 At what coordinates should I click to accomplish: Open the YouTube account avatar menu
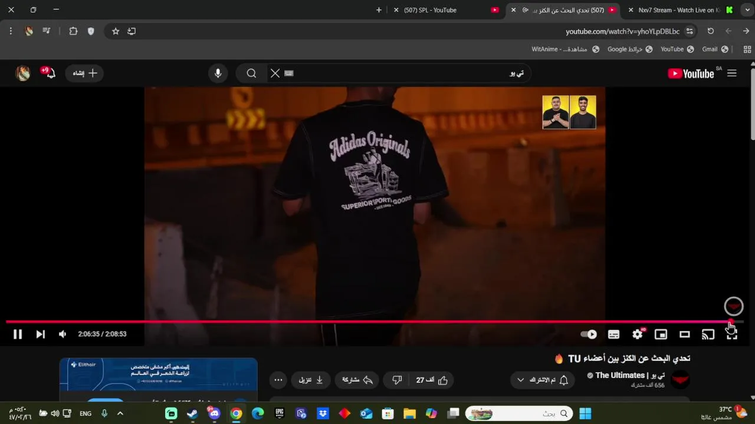coord(23,73)
